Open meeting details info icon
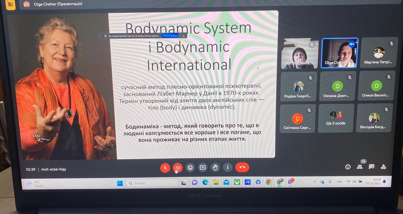This screenshot has width=403, height=214. point(348,167)
